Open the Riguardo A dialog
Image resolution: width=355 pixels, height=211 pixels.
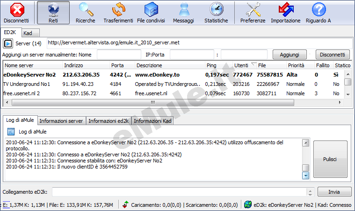tap(319, 13)
